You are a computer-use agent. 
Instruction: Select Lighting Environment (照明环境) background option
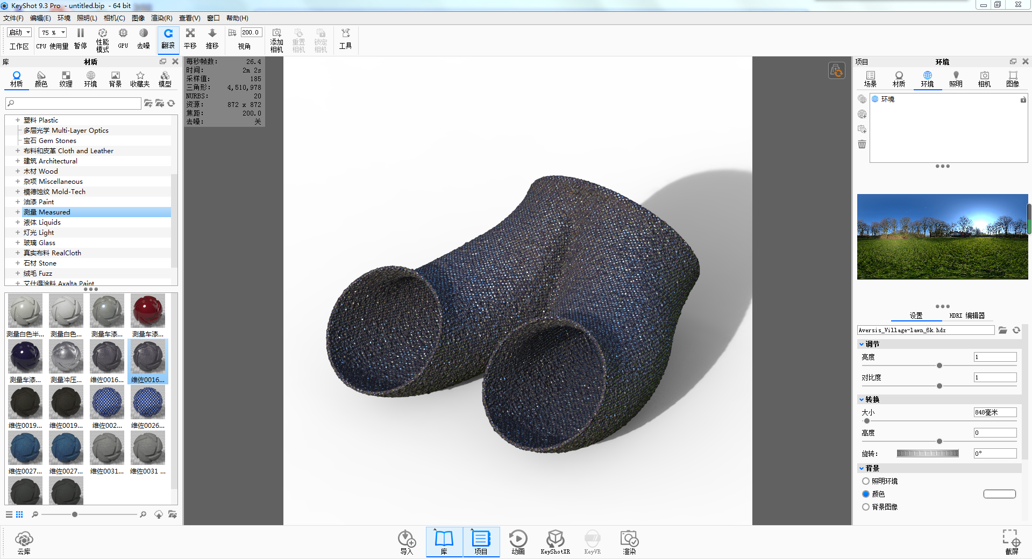866,481
